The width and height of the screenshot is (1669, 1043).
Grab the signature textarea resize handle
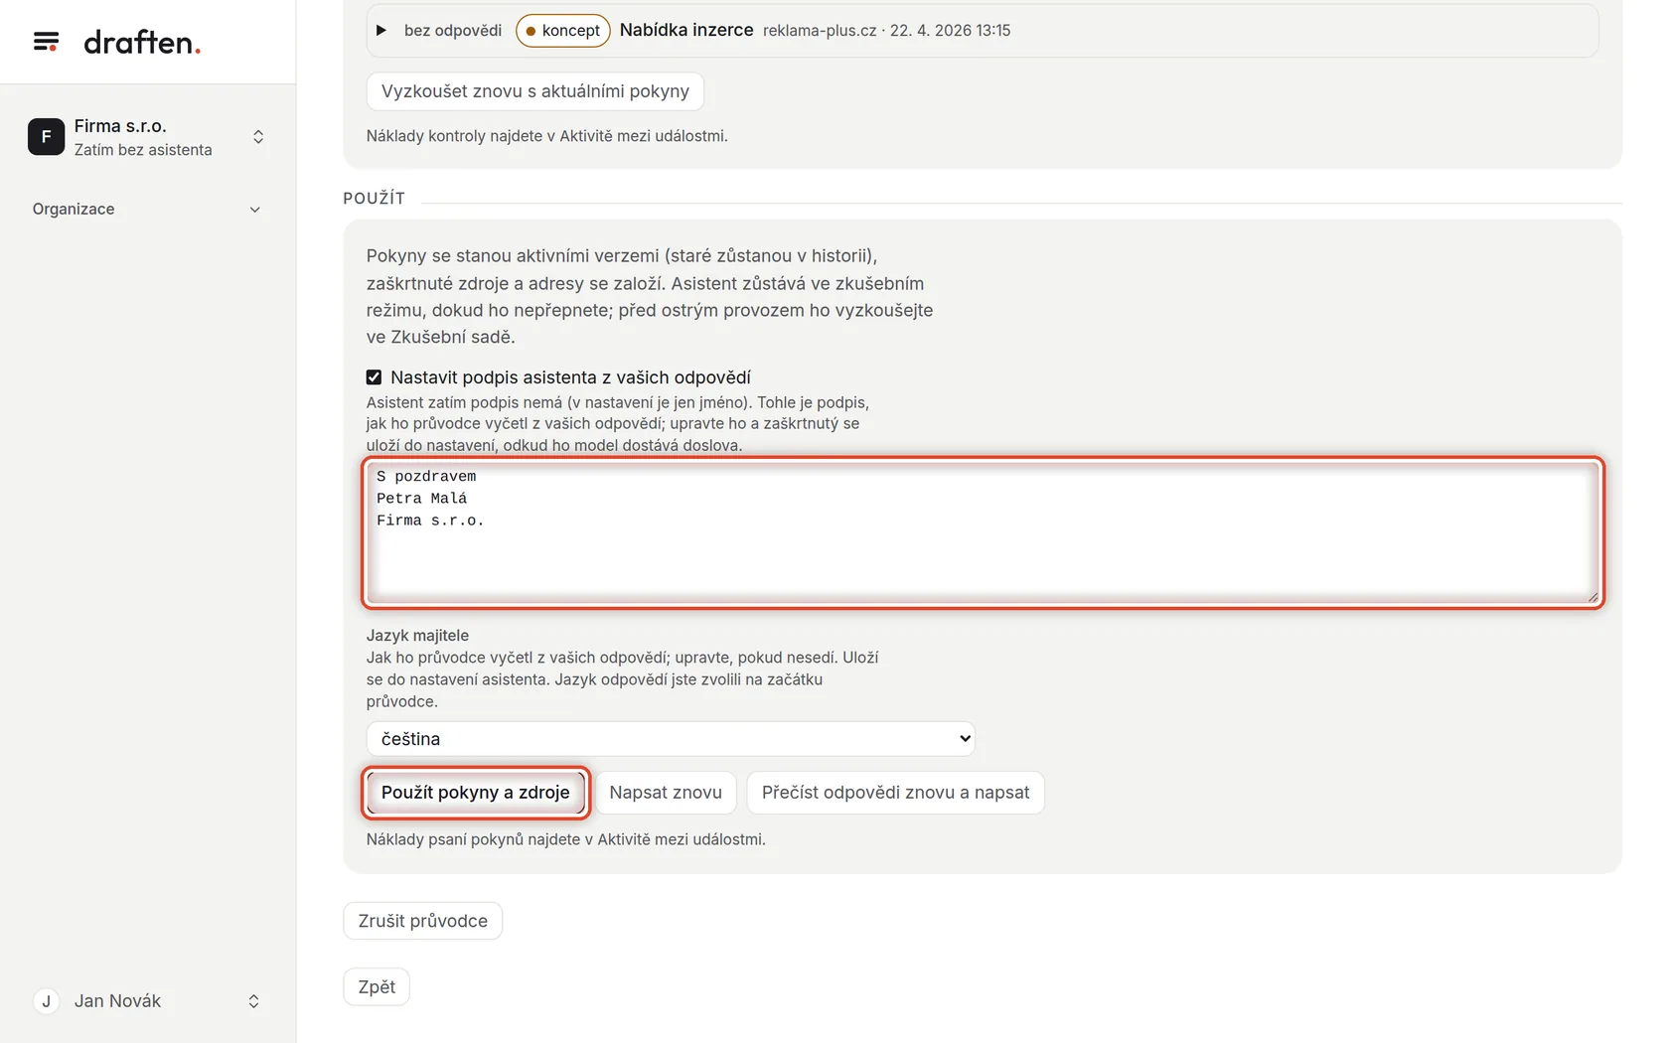(1593, 596)
